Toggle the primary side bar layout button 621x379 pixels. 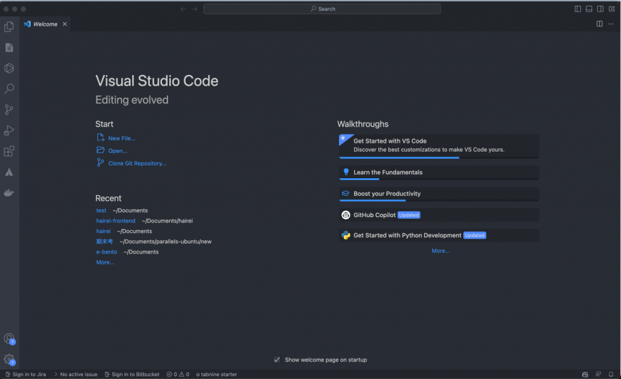pyautogui.click(x=577, y=9)
